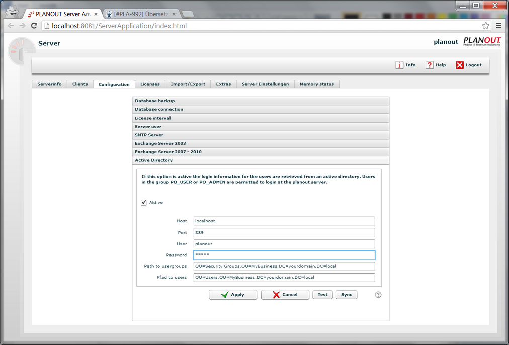Open a new browser tab
Viewport: 509px width, 345px height.
click(x=188, y=14)
